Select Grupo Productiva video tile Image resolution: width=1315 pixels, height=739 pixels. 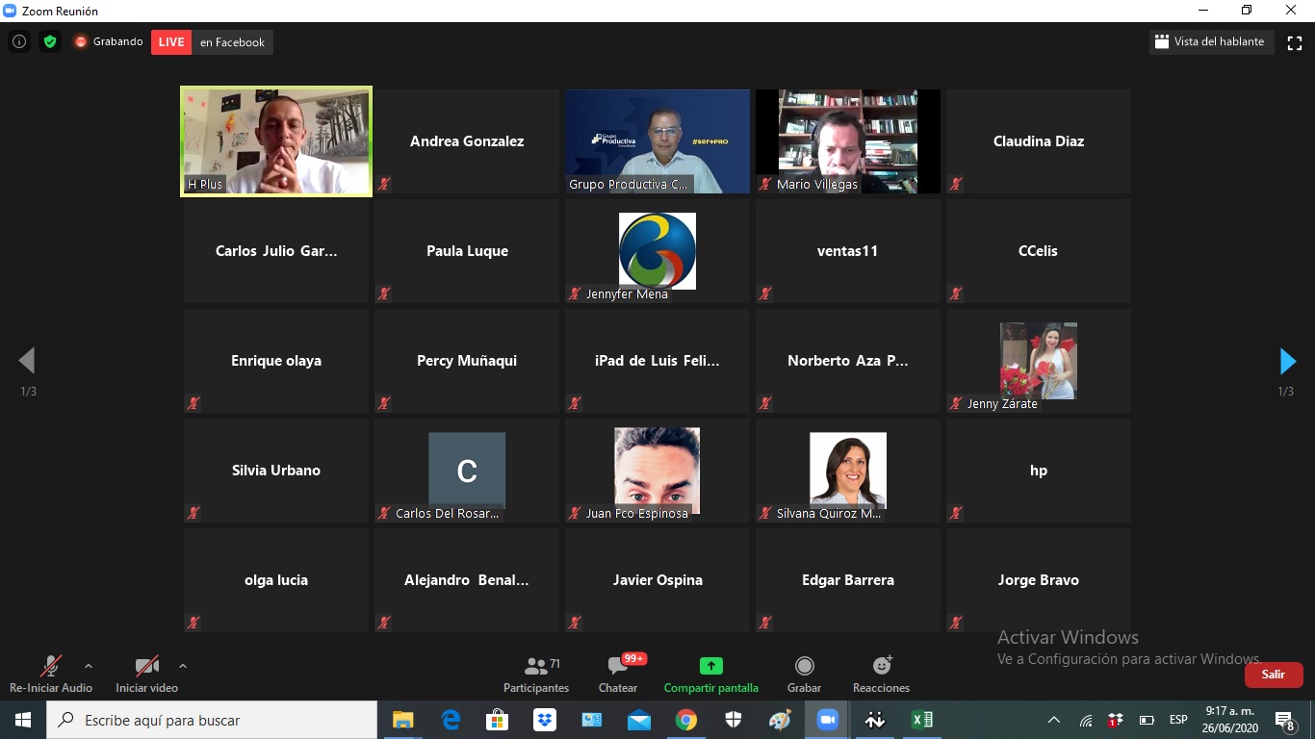[x=657, y=141]
